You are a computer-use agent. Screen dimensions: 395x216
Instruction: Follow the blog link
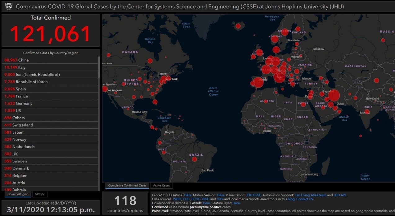tap(291, 199)
